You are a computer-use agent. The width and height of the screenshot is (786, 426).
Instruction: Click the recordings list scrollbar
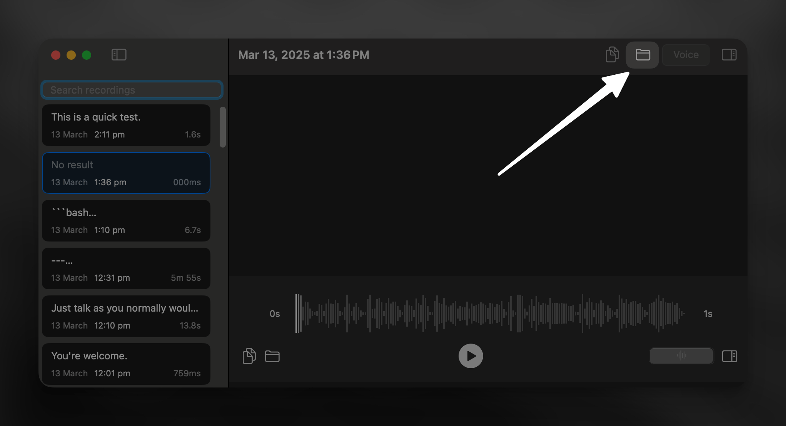point(222,127)
